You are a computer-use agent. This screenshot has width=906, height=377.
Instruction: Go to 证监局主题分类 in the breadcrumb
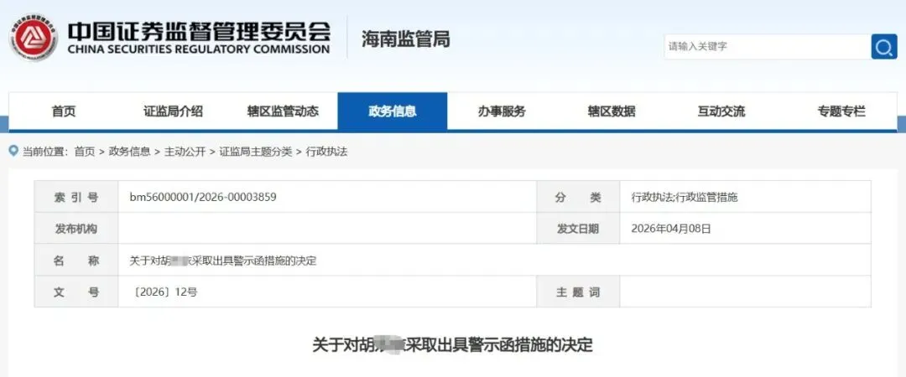click(x=255, y=152)
